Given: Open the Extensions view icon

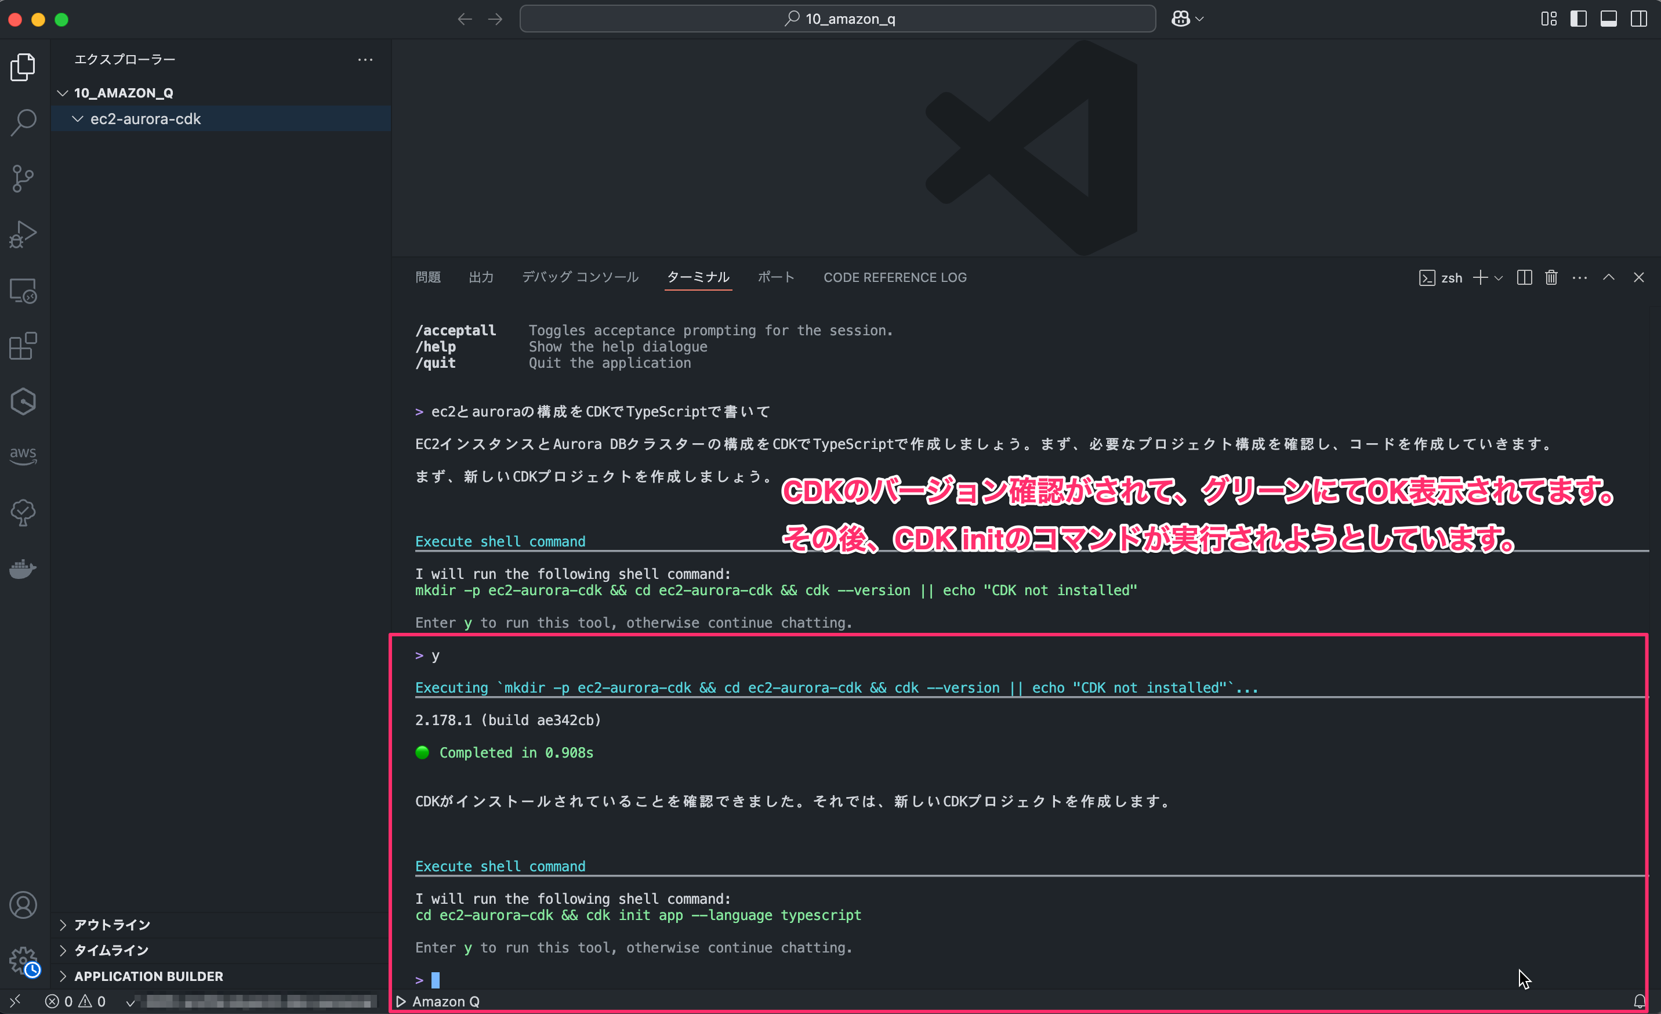Looking at the screenshot, I should (x=23, y=346).
